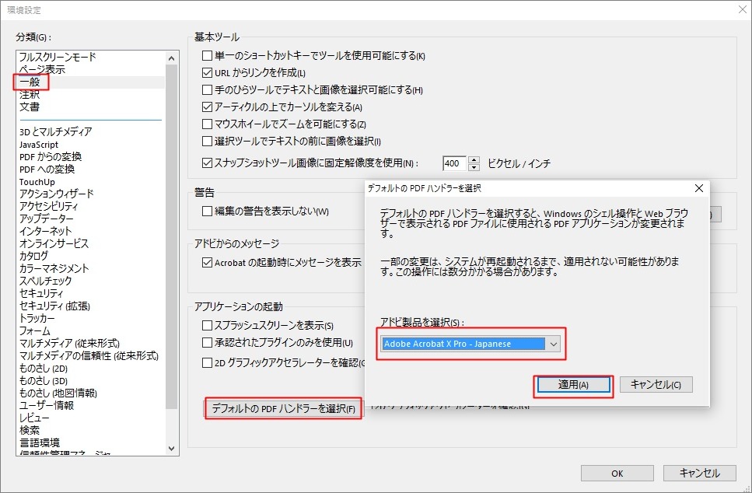Select 'PDF への変換' category
Viewport: 752px width, 493px height.
[47, 170]
